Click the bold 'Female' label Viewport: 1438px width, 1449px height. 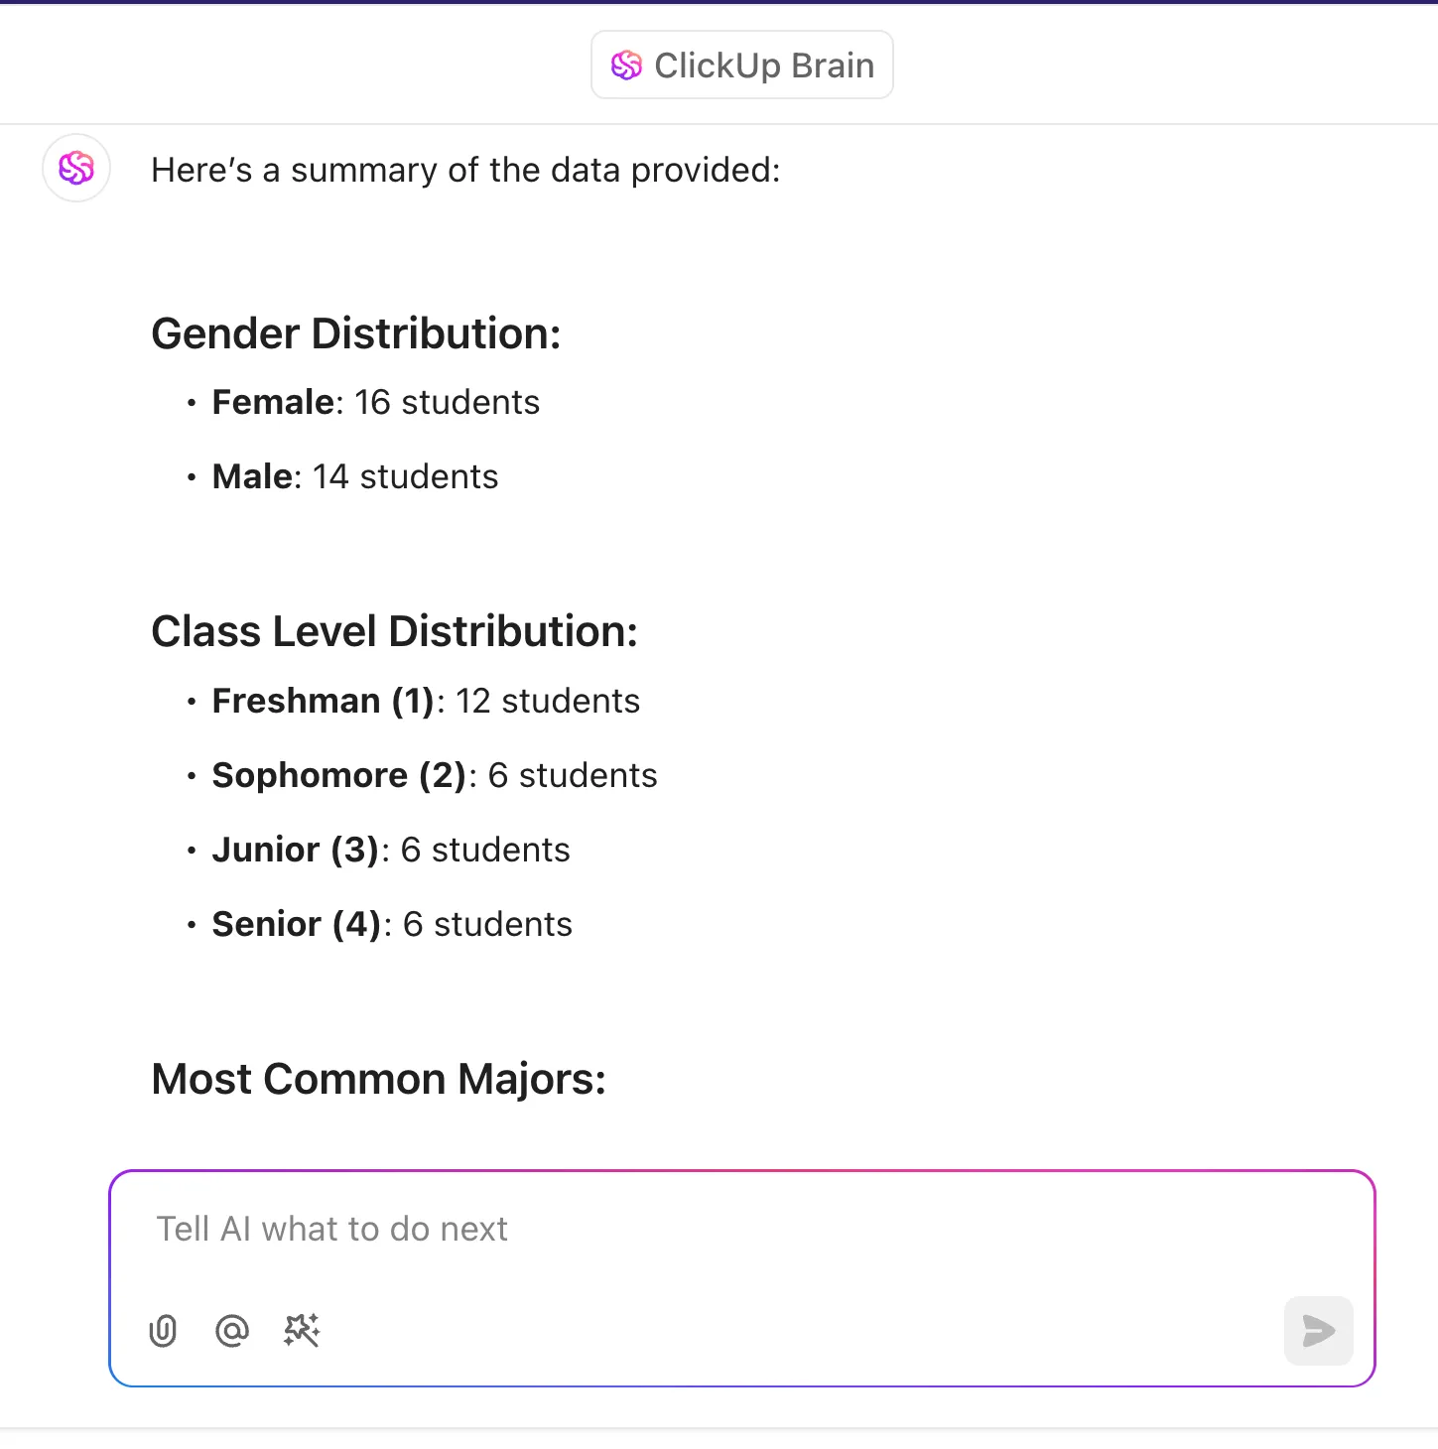(x=273, y=402)
